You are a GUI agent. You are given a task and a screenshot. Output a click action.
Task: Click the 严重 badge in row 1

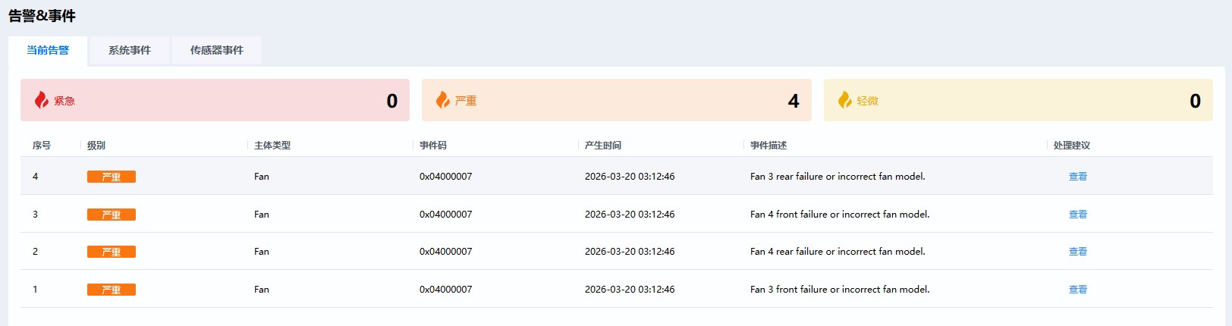coord(112,290)
